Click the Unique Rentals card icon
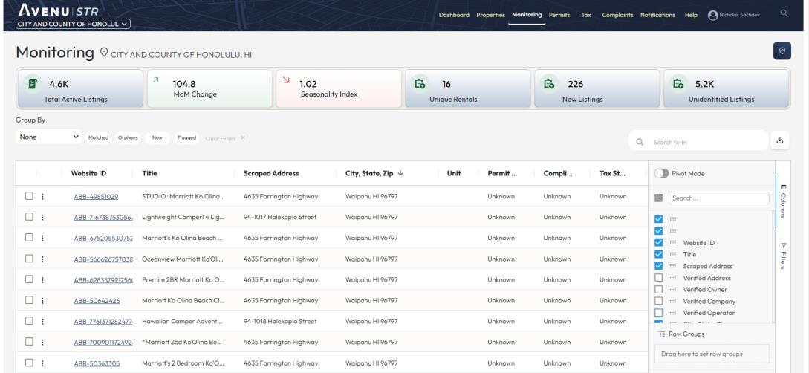 click(420, 83)
